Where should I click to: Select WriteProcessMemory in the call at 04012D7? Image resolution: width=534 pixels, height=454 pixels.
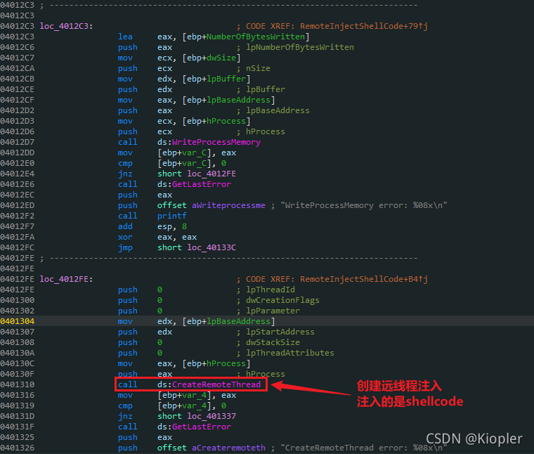click(x=216, y=142)
